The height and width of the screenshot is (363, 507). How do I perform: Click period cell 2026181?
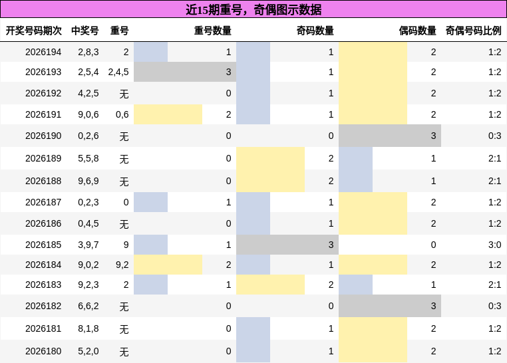(43, 328)
